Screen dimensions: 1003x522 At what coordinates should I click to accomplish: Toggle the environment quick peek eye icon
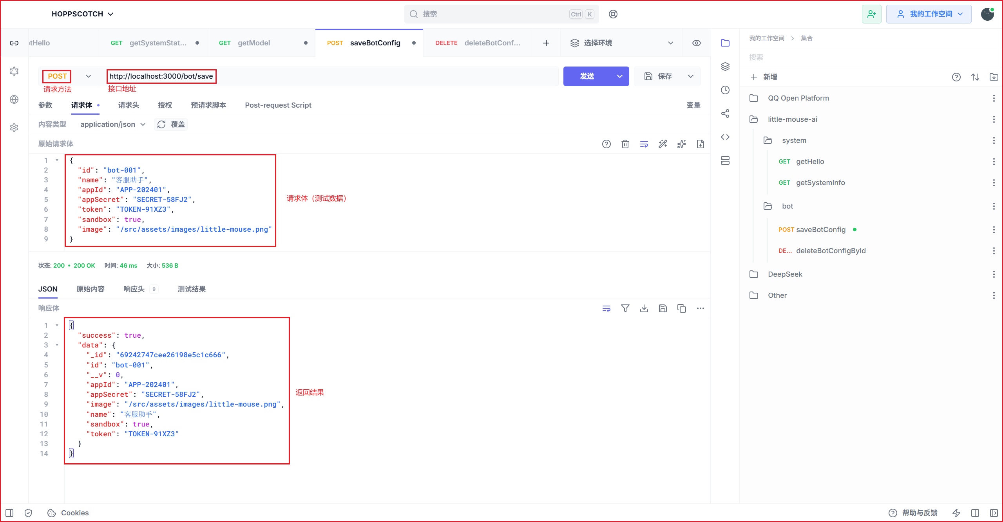(x=697, y=43)
